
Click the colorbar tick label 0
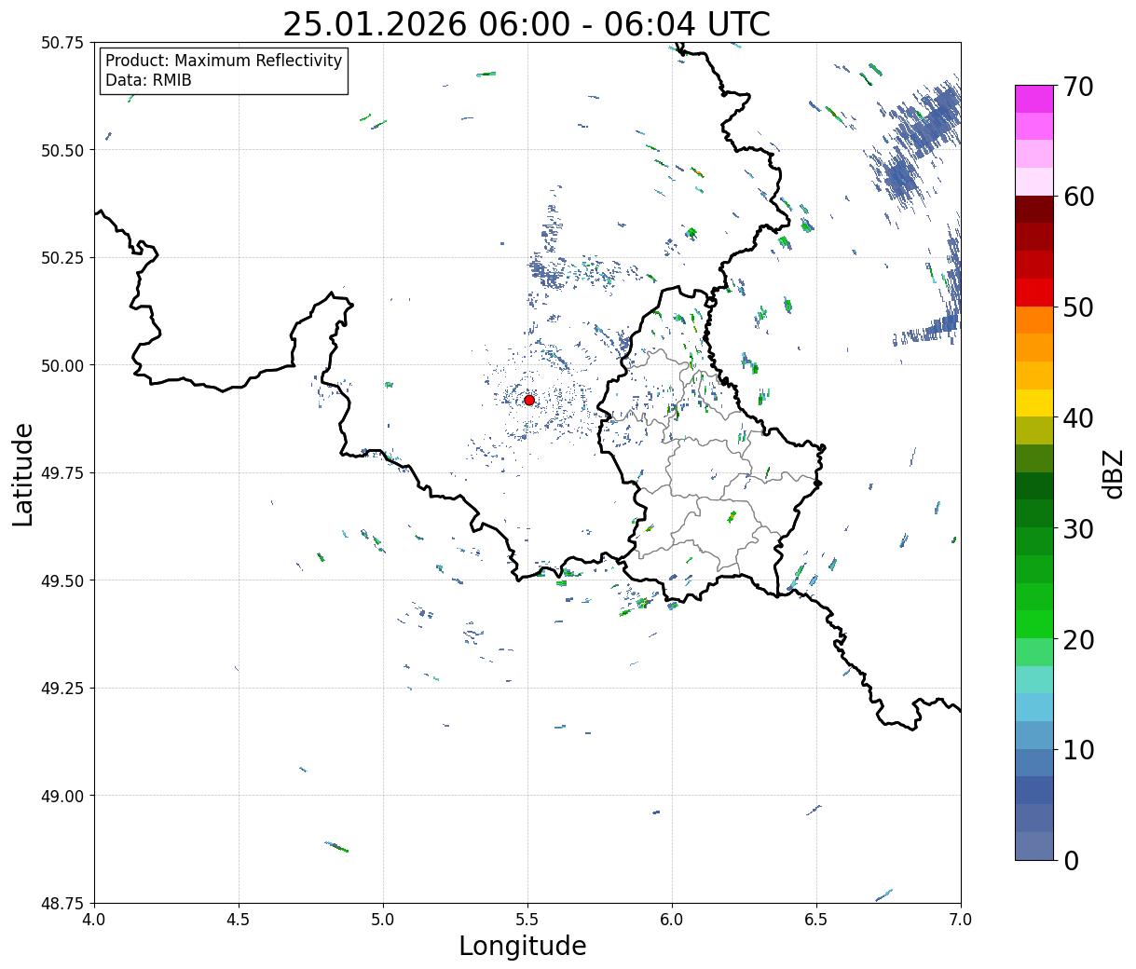pyautogui.click(x=1071, y=861)
